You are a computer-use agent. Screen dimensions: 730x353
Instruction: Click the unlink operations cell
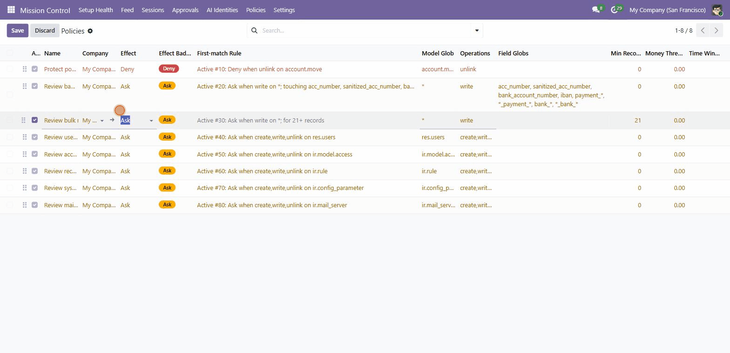477,69
